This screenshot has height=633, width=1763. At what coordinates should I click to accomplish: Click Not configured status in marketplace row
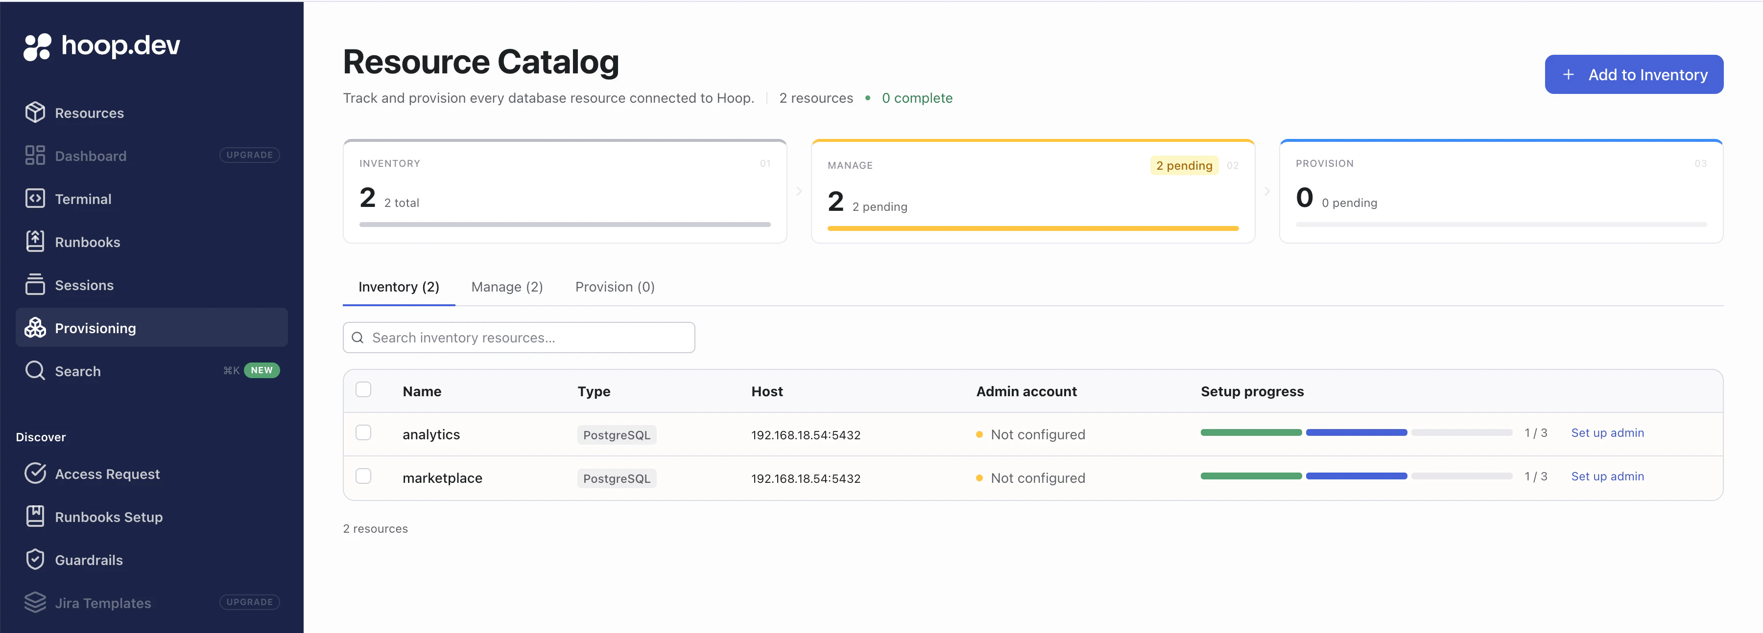tap(1031, 478)
